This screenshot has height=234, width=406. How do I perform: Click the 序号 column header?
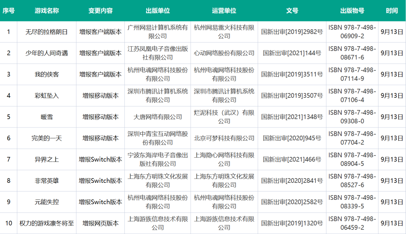[x=9, y=11]
